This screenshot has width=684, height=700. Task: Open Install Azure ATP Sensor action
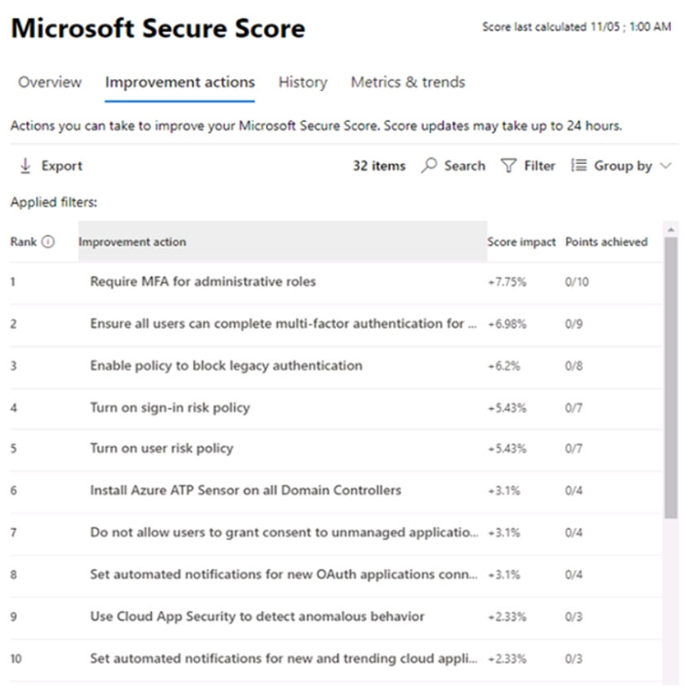click(246, 490)
